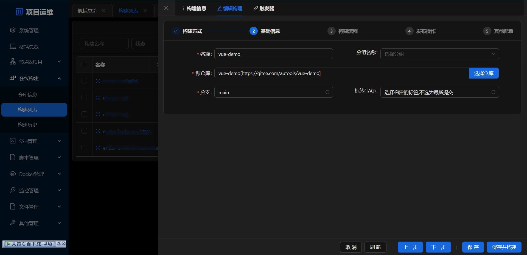Click the Docker management icon
This screenshot has width=527, height=255.
(13, 174)
